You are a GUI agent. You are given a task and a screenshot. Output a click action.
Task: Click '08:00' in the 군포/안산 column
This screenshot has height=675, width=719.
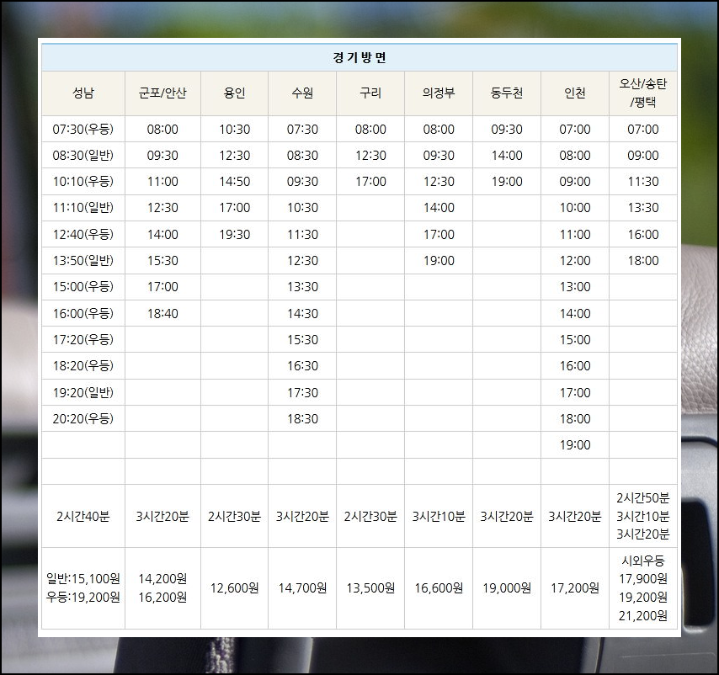pyautogui.click(x=162, y=129)
